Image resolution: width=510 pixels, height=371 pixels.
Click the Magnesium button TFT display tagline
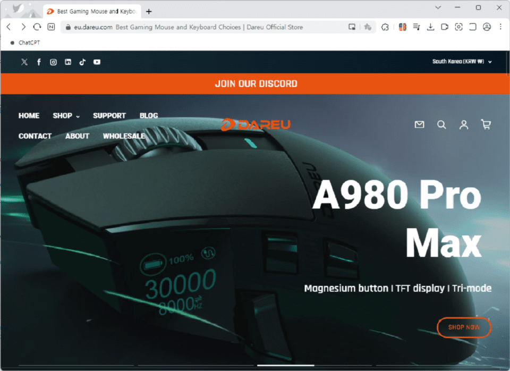coord(398,288)
